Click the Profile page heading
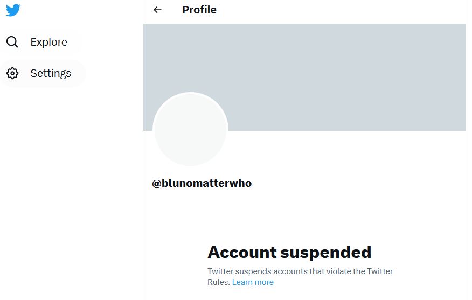This screenshot has height=300, width=472. [x=199, y=10]
